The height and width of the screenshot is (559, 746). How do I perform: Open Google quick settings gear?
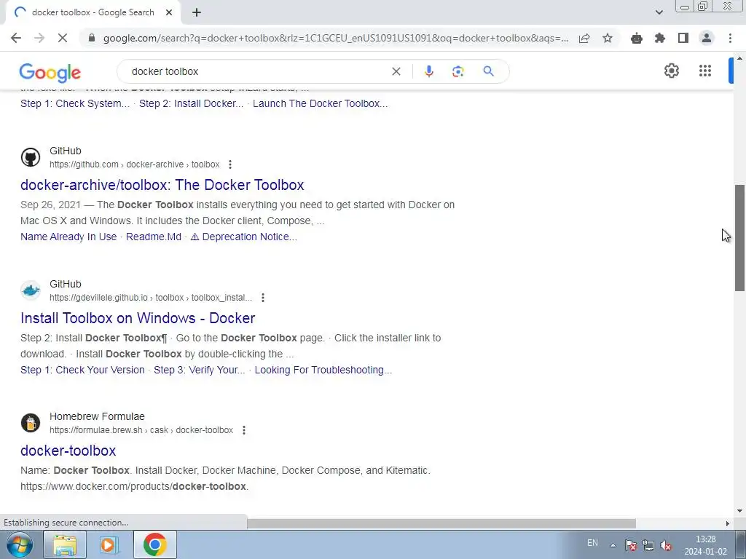671,71
